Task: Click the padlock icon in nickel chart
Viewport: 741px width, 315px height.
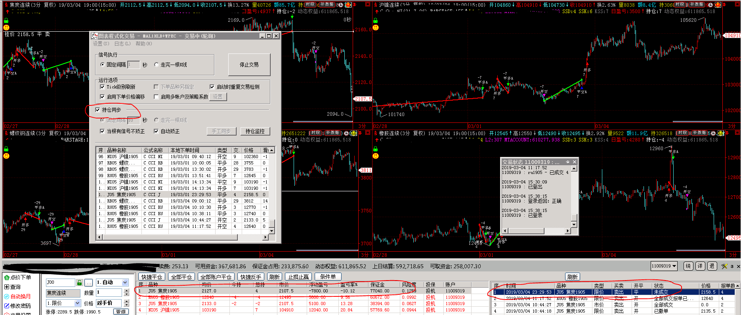Action: [x=376, y=21]
